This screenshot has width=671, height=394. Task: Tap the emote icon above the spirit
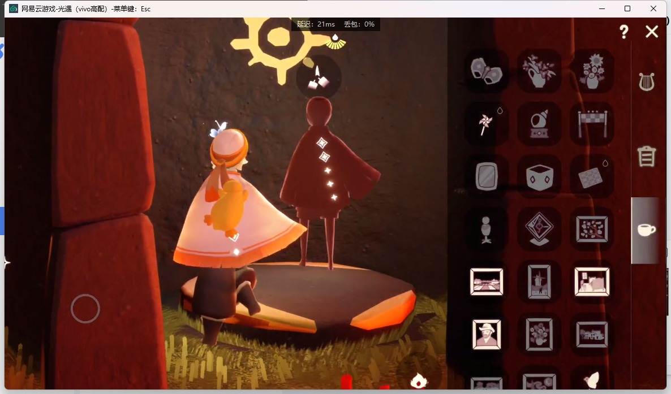tap(319, 77)
